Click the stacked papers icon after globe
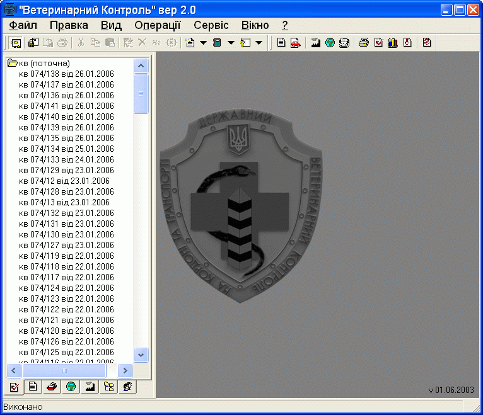The width and height of the screenshot is (483, 415). click(344, 42)
